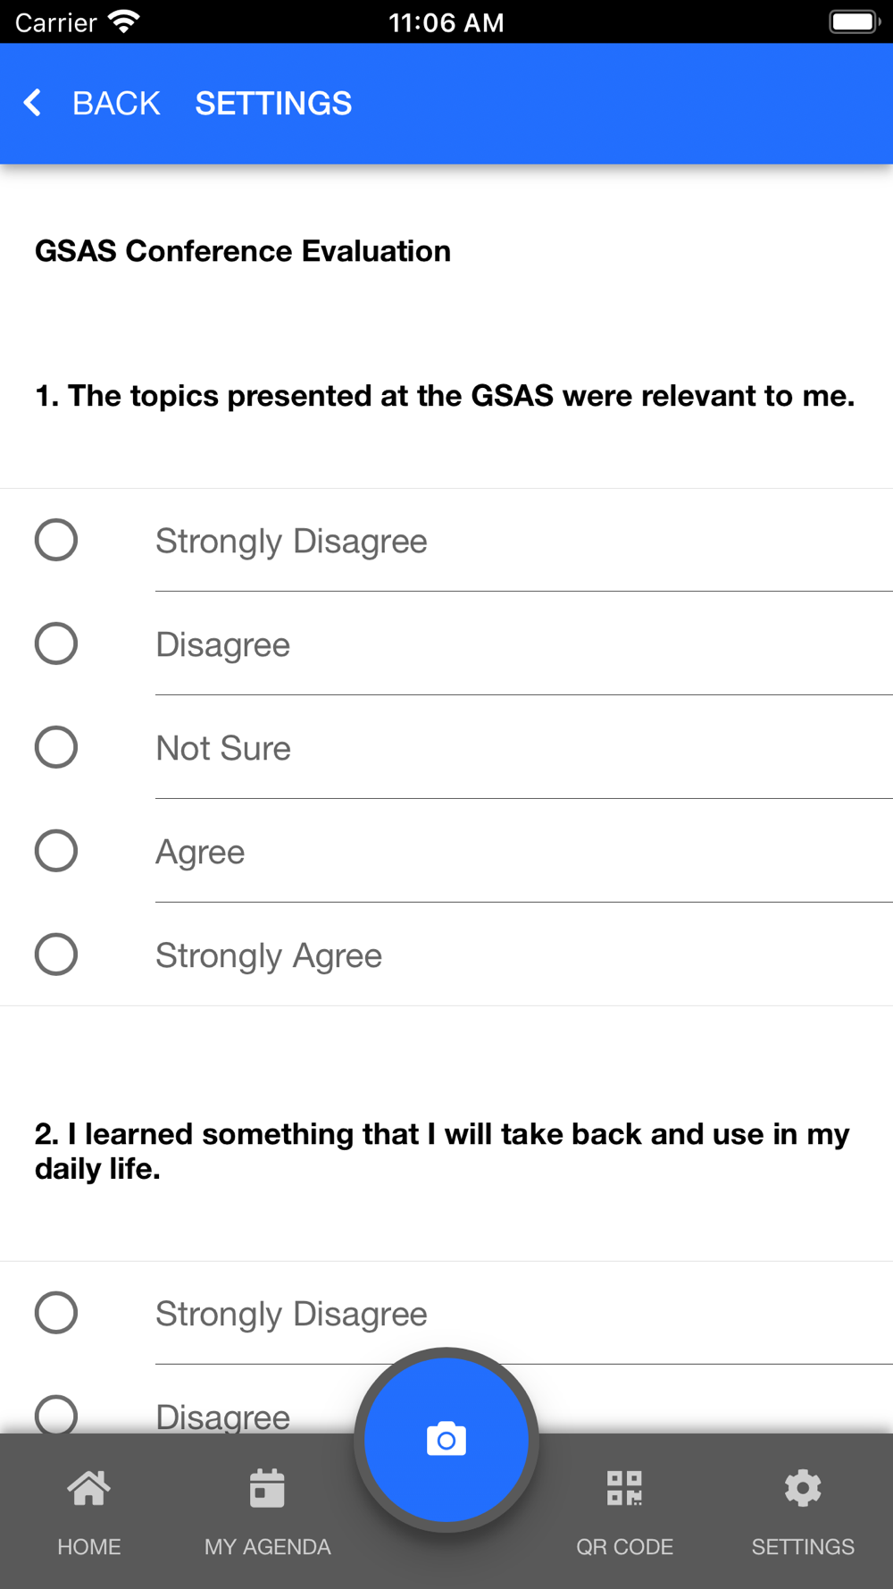Tap the GSAS Conference Evaluation heading
Screen dimensions: 893x1589
click(x=243, y=251)
